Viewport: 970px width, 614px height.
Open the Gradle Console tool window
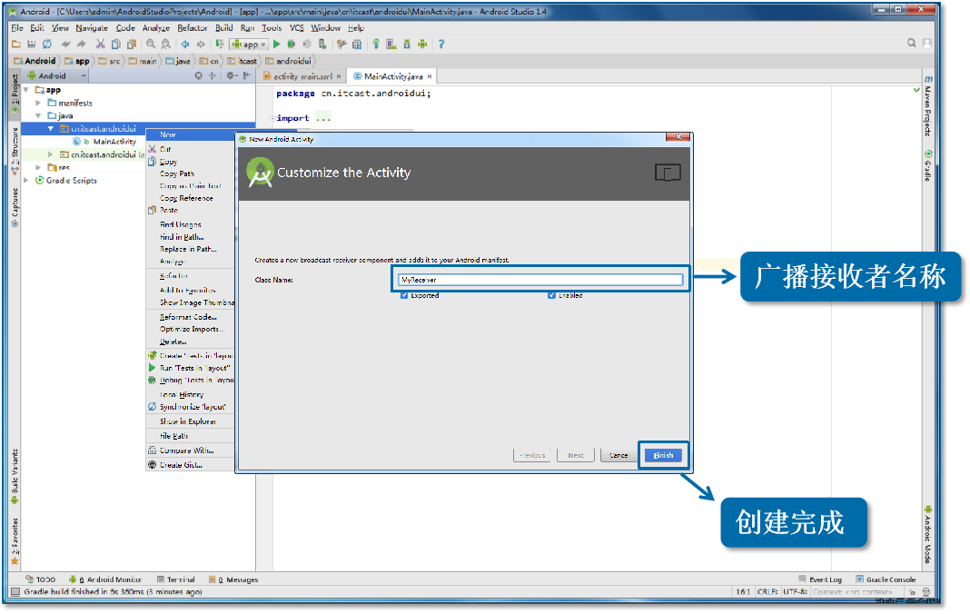tap(886, 579)
